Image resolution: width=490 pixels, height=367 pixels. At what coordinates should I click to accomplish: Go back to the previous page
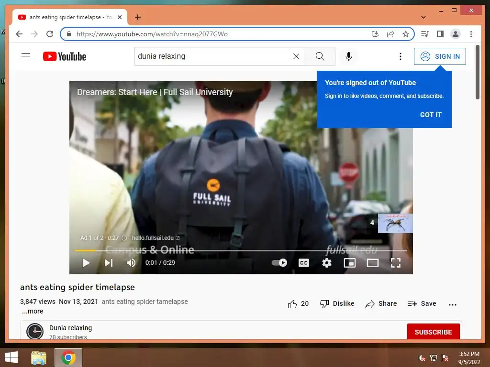click(19, 34)
